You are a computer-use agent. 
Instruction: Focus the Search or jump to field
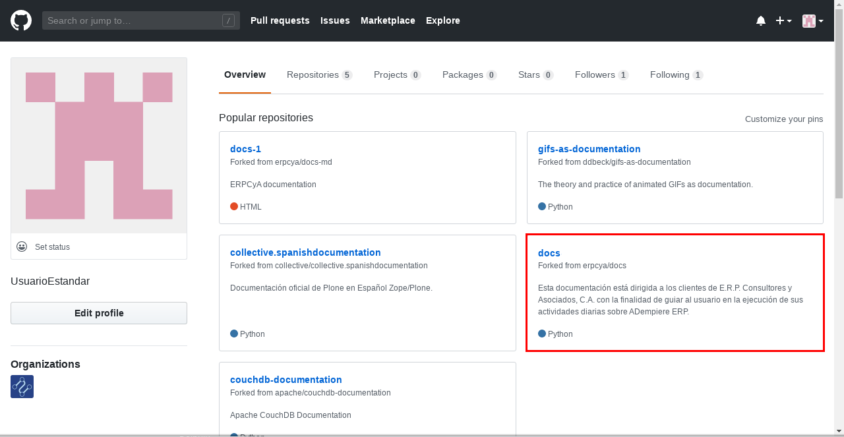coord(132,20)
